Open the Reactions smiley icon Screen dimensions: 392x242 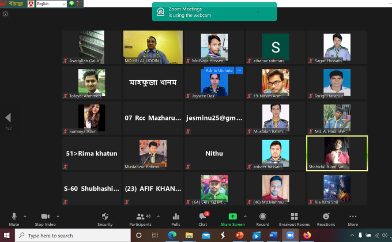click(x=326, y=216)
